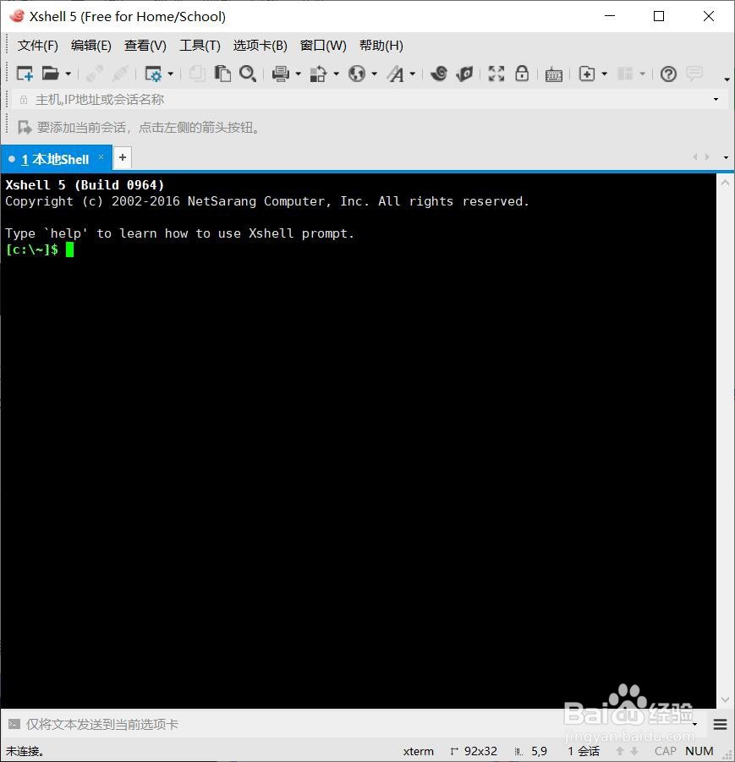
Task: Click the xterm status bar entry
Action: click(x=418, y=751)
